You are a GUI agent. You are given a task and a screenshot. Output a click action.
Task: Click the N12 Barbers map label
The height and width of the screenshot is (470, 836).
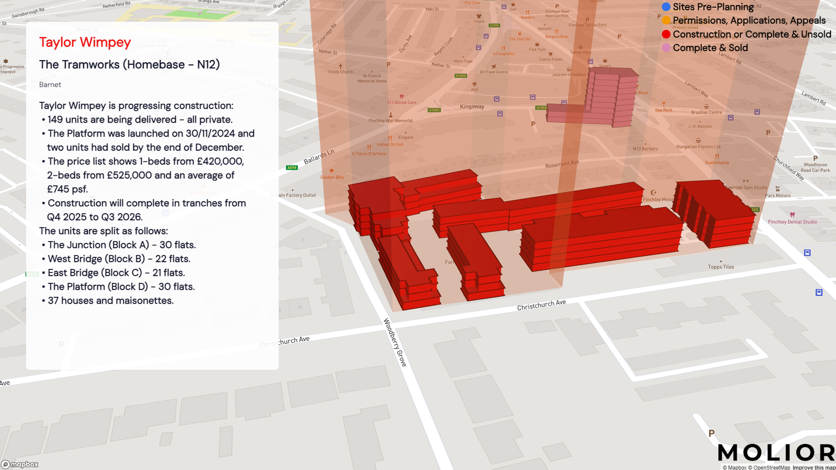click(645, 149)
